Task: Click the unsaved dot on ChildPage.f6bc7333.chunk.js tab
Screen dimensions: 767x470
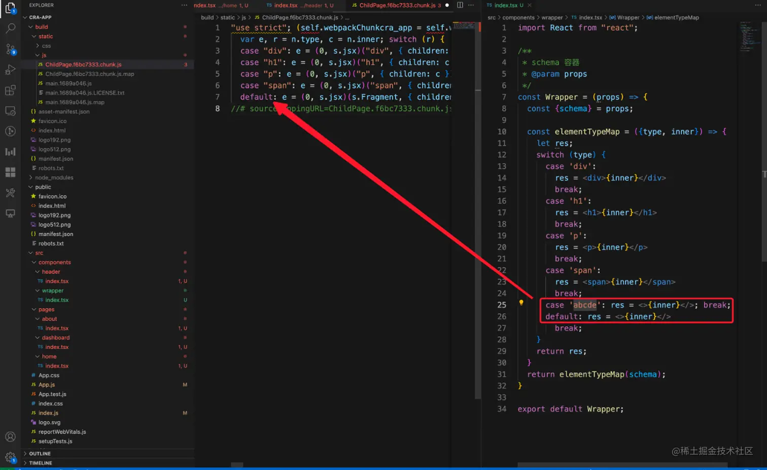Action: [447, 5]
